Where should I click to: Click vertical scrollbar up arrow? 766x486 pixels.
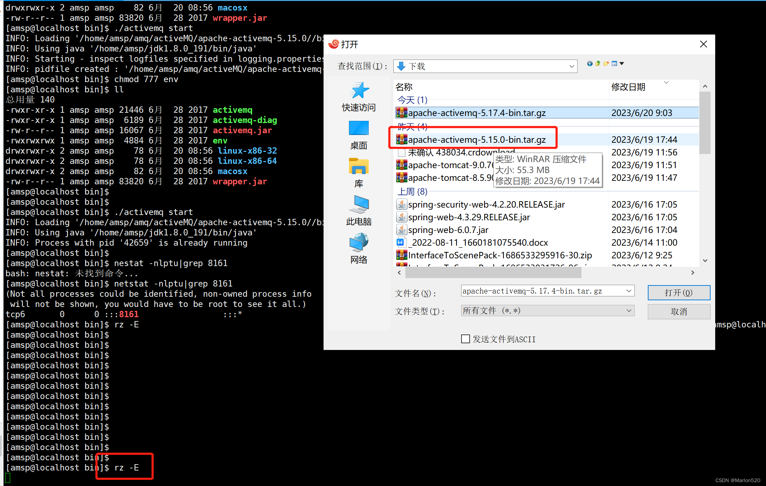pyautogui.click(x=705, y=86)
